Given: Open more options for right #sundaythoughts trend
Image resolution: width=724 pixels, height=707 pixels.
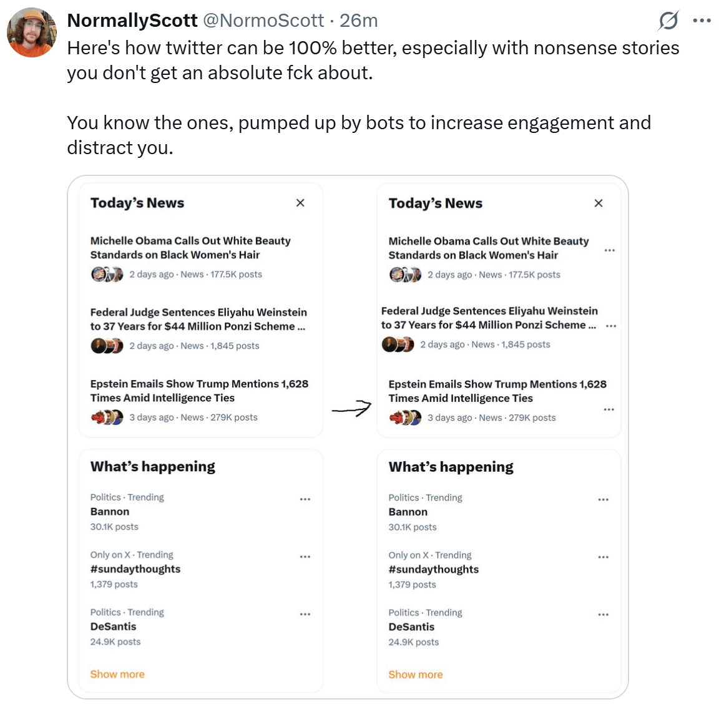Looking at the screenshot, I should pos(604,557).
